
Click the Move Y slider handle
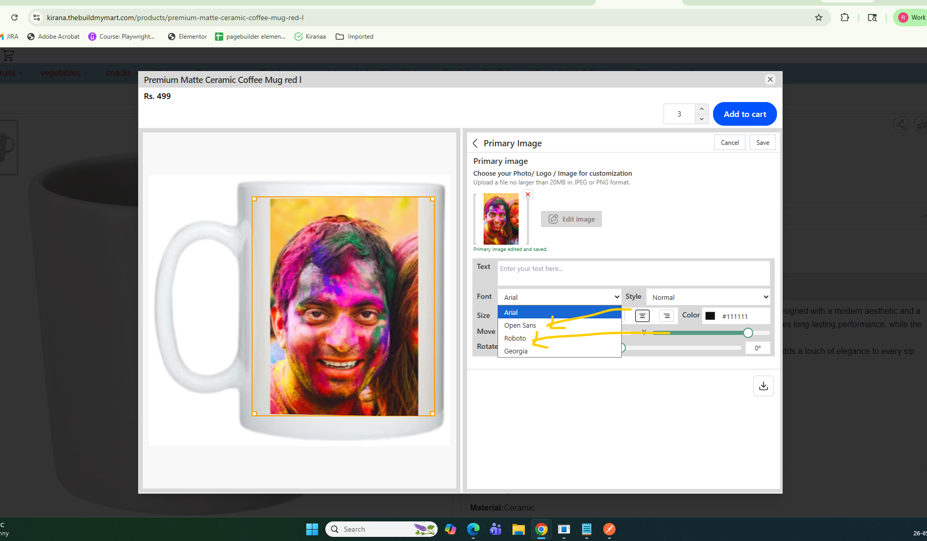[748, 333]
